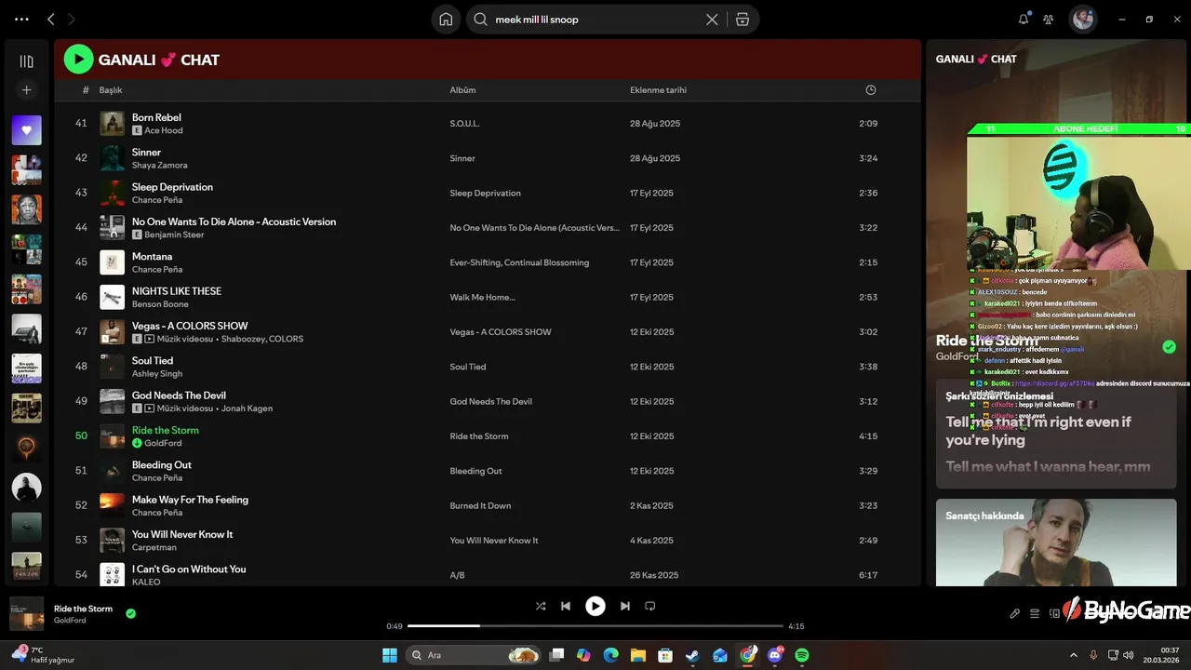
Task: Skip to the previous track
Action: 566,606
